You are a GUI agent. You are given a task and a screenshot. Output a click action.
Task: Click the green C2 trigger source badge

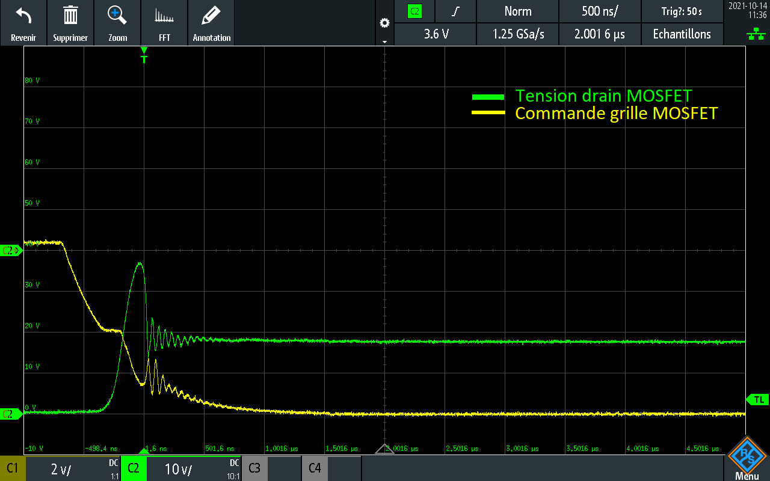coord(414,11)
